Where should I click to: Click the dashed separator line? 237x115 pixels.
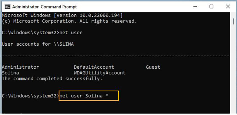point(115,56)
